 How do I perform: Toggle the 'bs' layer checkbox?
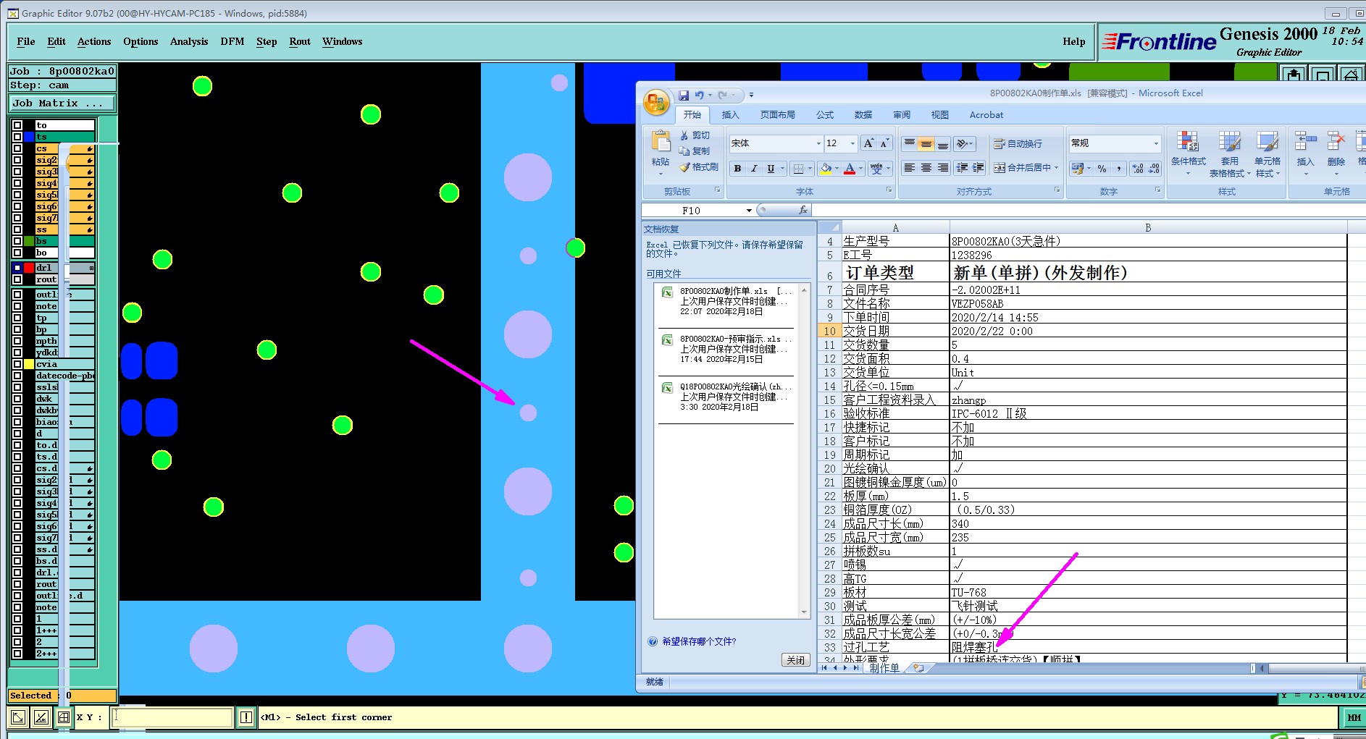(17, 241)
